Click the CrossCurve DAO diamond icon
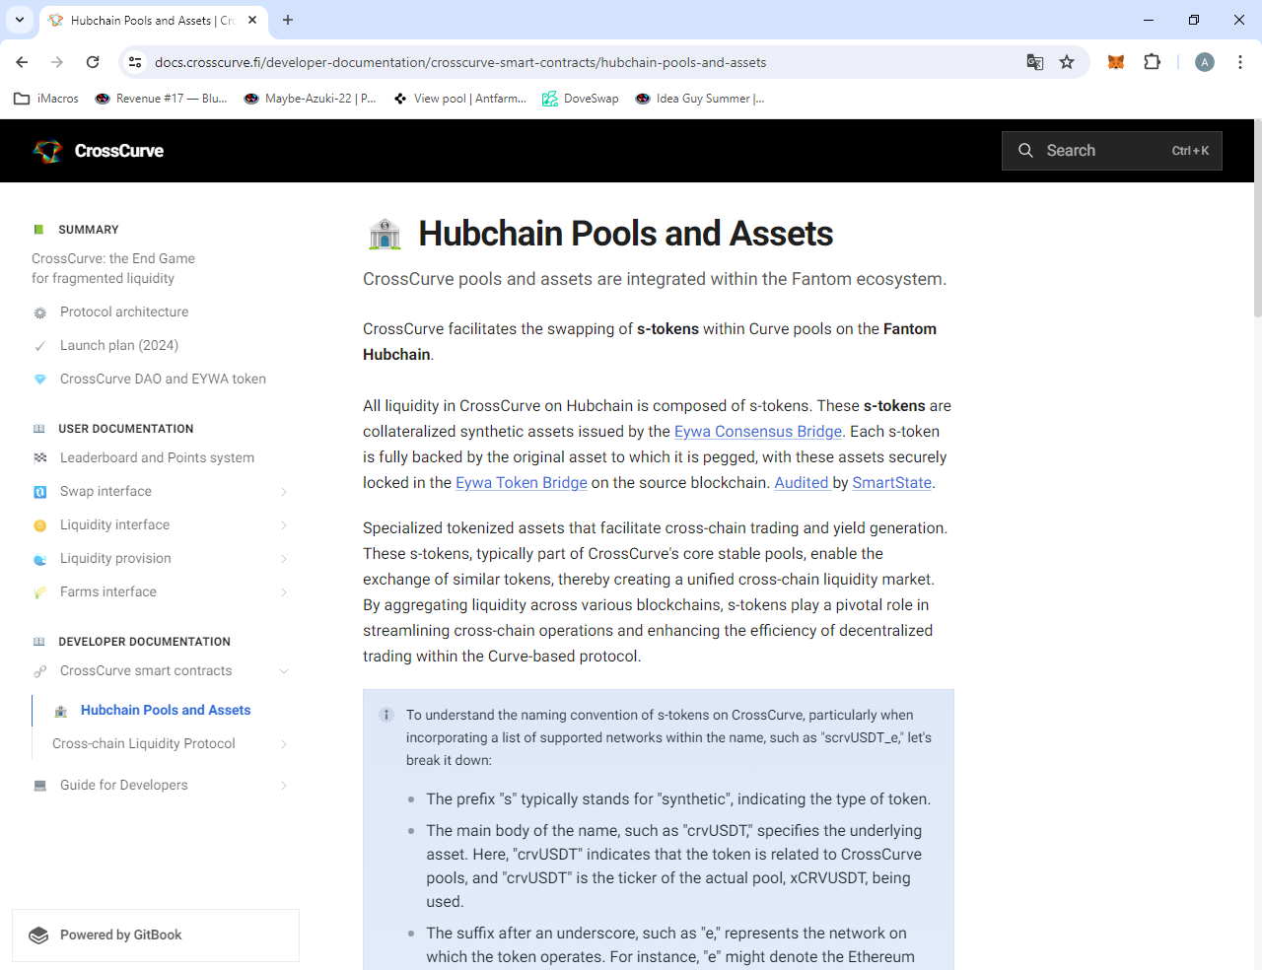 39,380
